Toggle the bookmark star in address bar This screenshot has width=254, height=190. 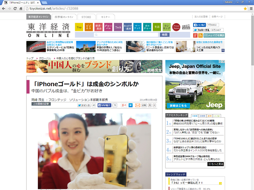[245, 9]
